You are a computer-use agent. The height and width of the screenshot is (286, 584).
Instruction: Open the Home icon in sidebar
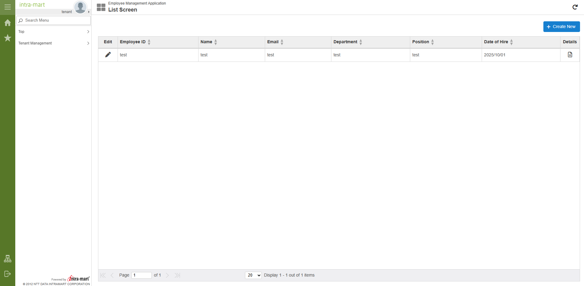(8, 23)
